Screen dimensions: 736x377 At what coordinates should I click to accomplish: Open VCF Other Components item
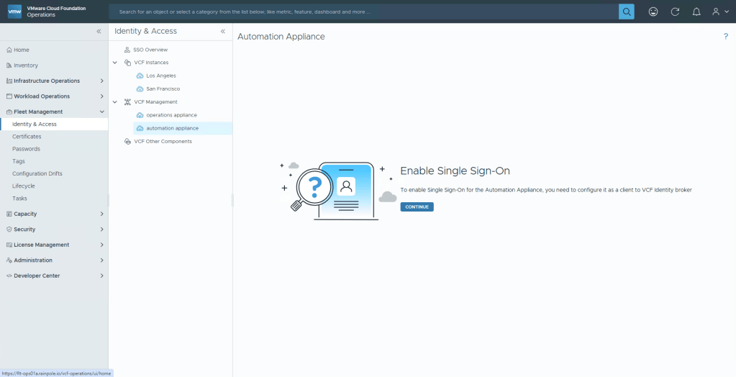(x=163, y=142)
